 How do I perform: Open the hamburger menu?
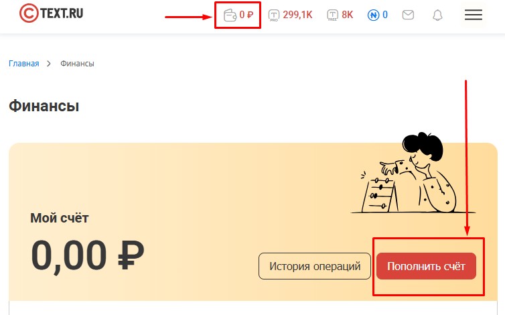(473, 15)
